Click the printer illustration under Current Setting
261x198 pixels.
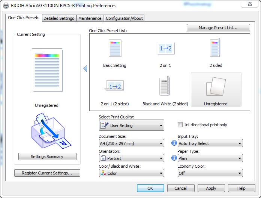[x=51, y=131]
